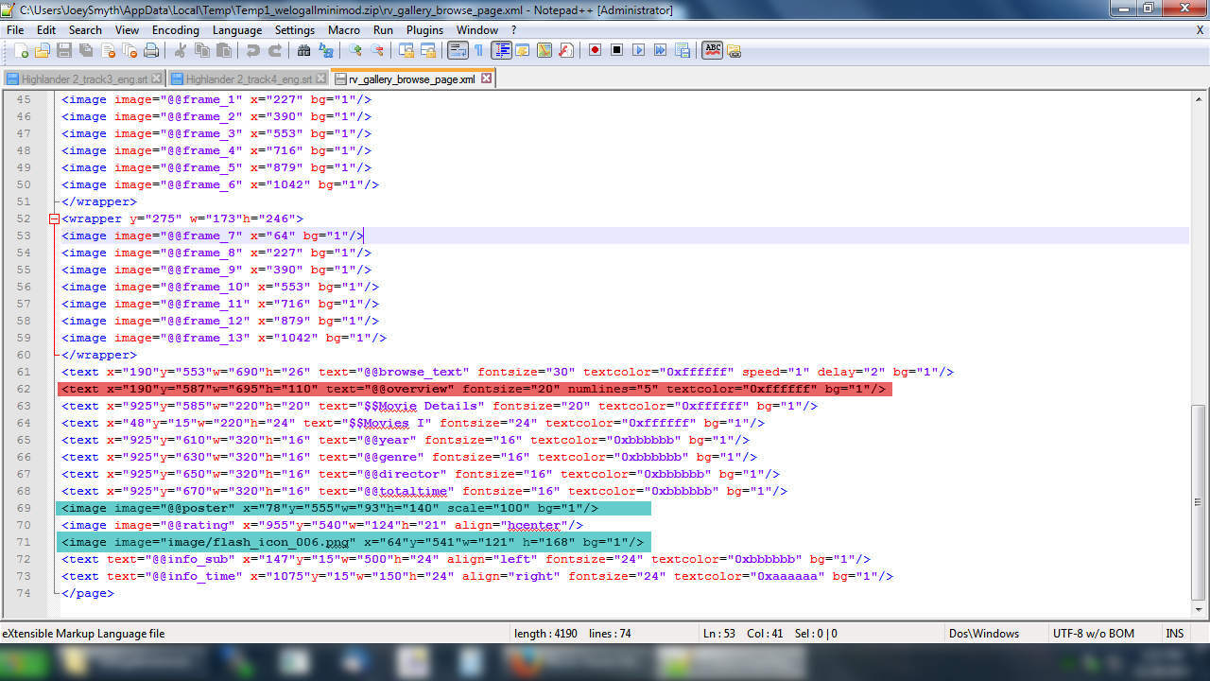Click the Save All toolbar icon

click(86, 50)
